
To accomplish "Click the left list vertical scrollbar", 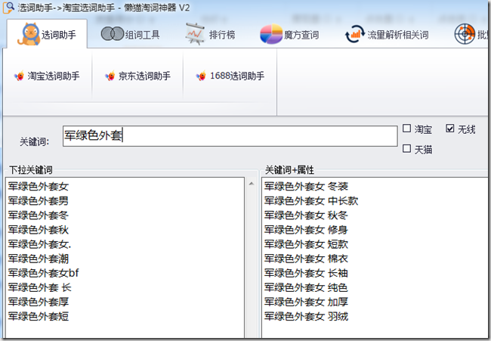I will [x=252, y=257].
